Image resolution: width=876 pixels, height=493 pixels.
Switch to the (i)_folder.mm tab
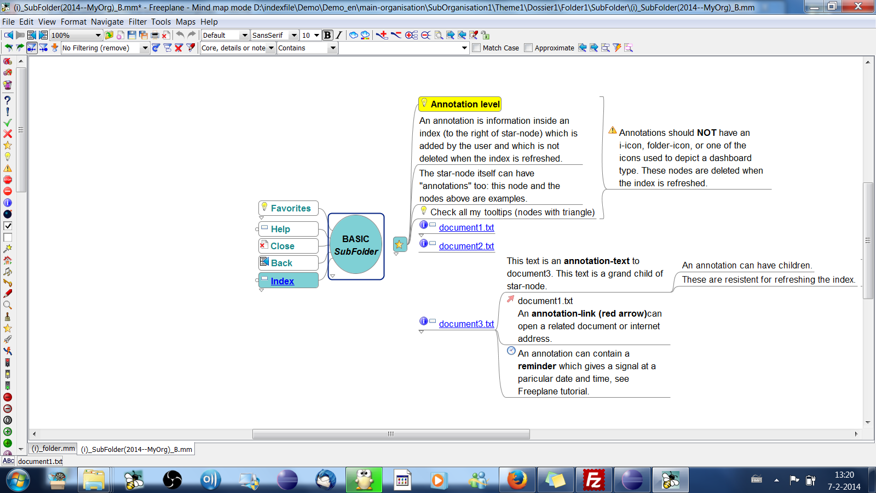pos(53,448)
